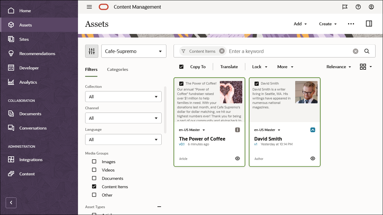Uncheck the Content Items media group
The image size is (383, 215).
coord(94,186)
